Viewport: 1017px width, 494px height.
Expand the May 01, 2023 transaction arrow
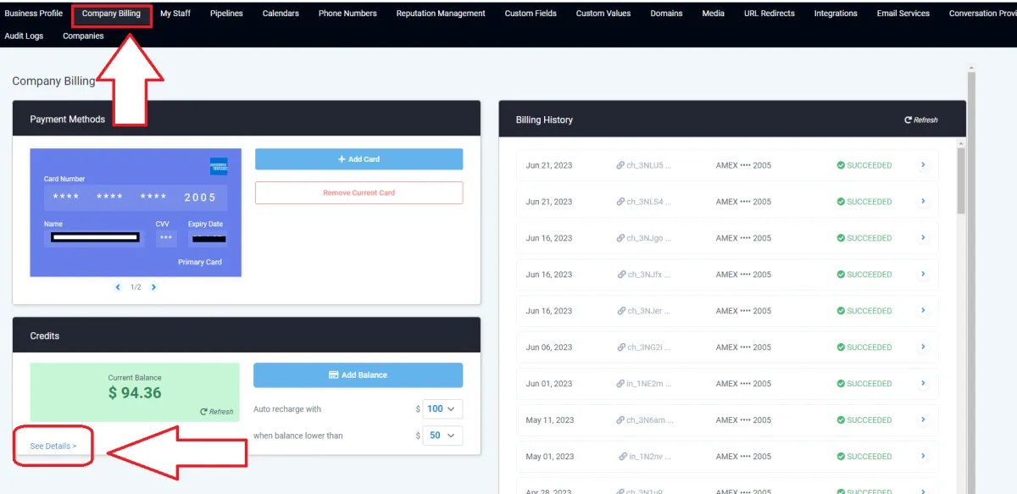pyautogui.click(x=923, y=457)
